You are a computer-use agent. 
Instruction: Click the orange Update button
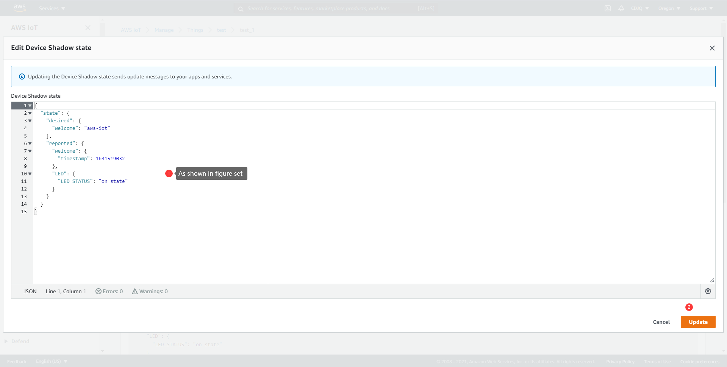click(x=698, y=322)
